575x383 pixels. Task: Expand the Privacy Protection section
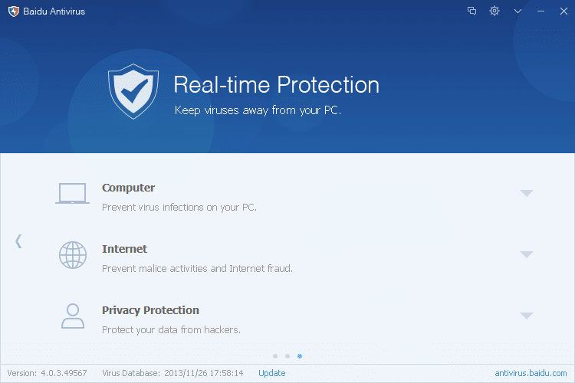tap(526, 316)
